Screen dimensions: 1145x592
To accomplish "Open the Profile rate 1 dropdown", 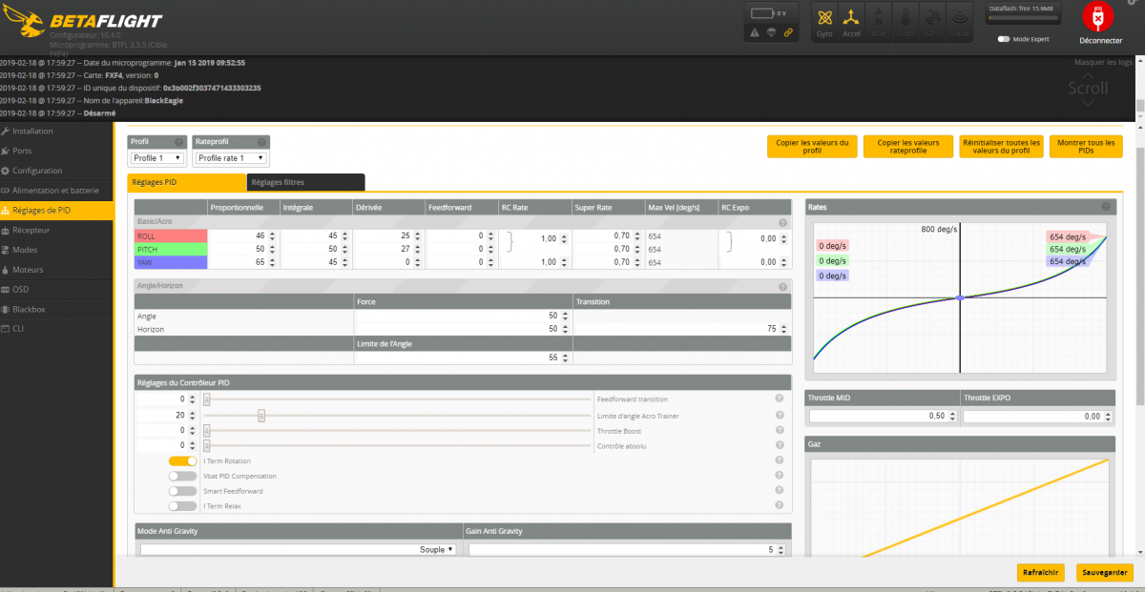I will [x=231, y=158].
